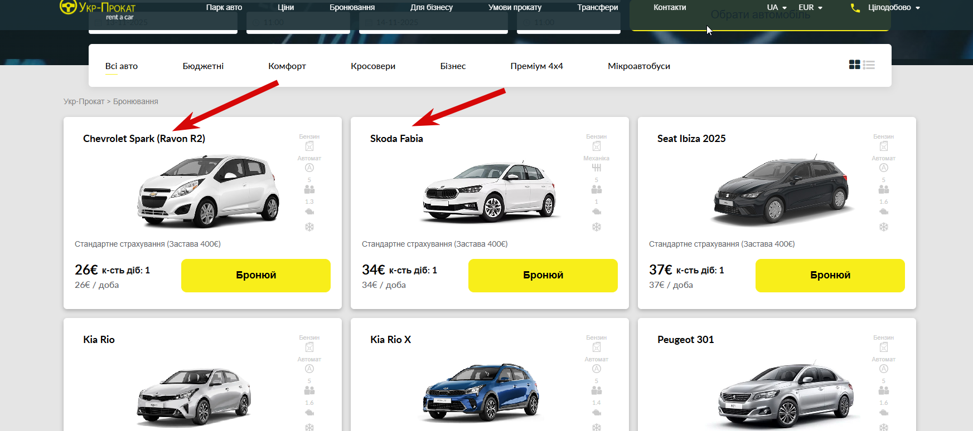Open the UA language dropdown
This screenshot has width=973, height=431.
[x=777, y=7]
